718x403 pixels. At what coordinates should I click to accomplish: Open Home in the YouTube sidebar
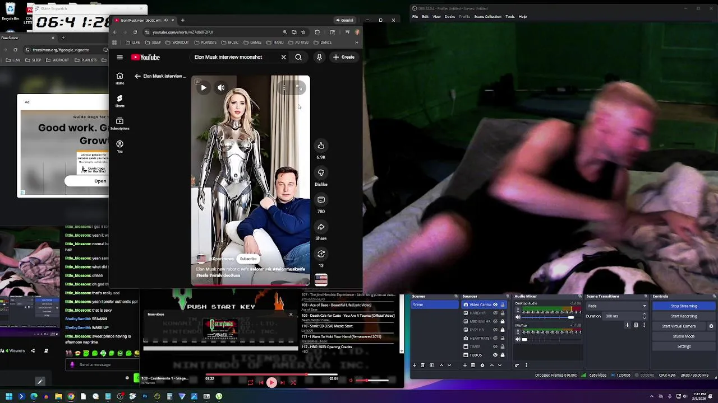click(119, 78)
